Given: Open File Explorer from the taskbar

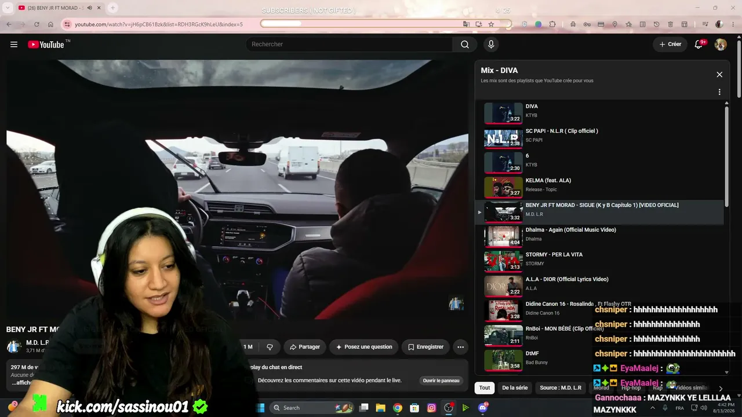Looking at the screenshot, I should tap(380, 408).
